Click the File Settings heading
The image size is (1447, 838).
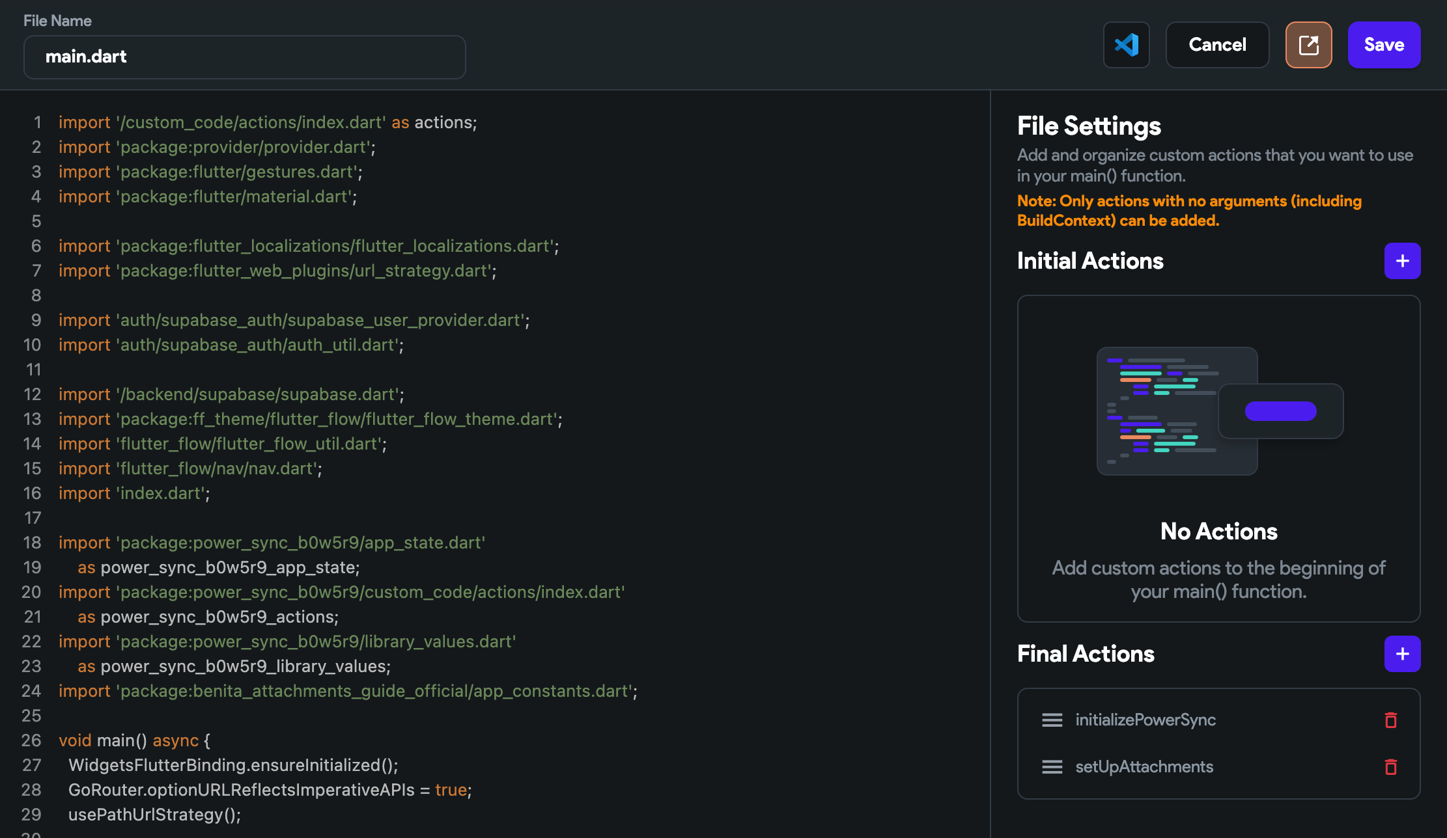pos(1089,126)
